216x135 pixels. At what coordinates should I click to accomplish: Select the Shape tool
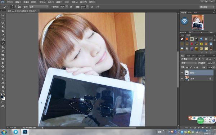[3, 83]
